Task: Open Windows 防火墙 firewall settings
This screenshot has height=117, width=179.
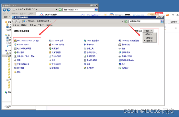Action: (57, 44)
